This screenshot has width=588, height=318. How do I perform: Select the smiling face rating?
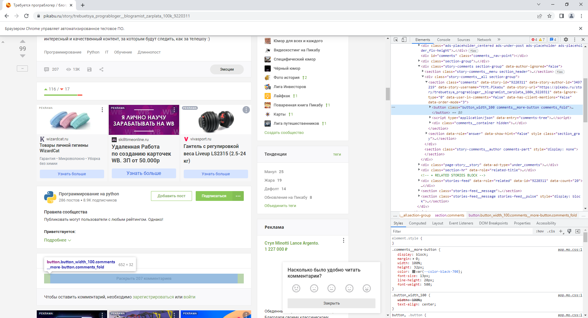[x=349, y=288]
